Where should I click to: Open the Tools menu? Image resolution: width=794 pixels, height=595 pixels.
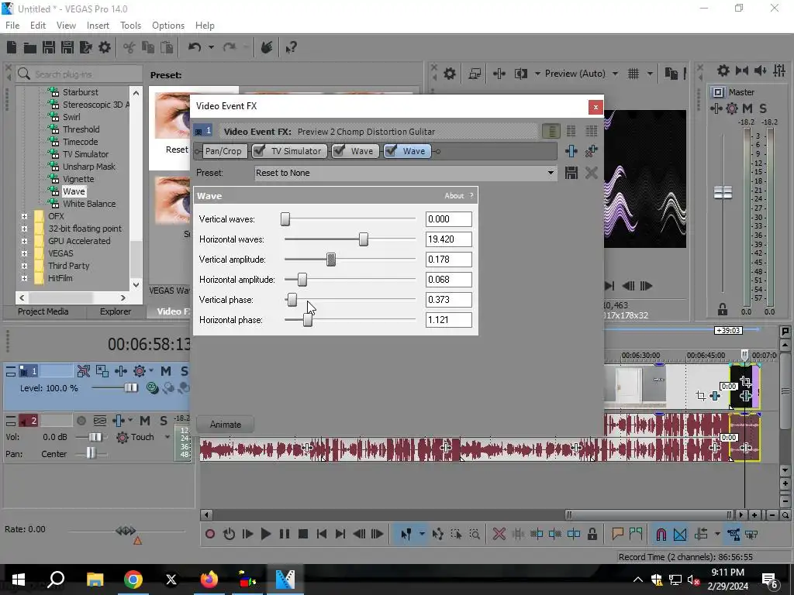coord(130,26)
